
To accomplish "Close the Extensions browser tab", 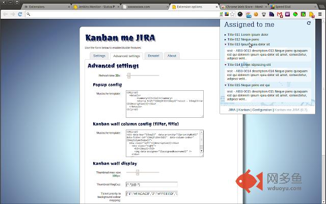I will 69,7.
